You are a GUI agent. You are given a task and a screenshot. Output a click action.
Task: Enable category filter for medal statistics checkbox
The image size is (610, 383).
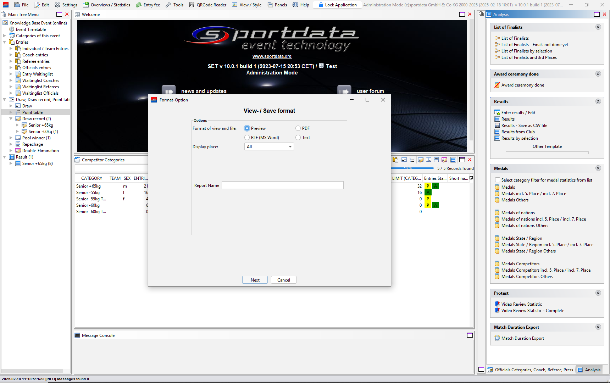click(498, 180)
